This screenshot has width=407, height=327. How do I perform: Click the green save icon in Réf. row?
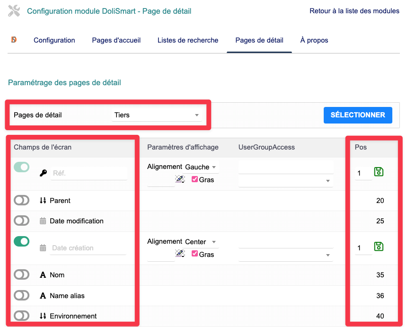coord(379,172)
